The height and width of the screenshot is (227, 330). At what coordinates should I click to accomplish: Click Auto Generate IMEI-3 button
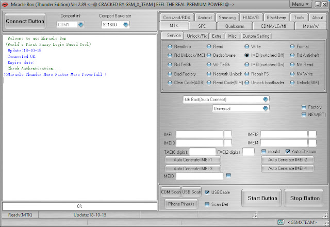193,169
